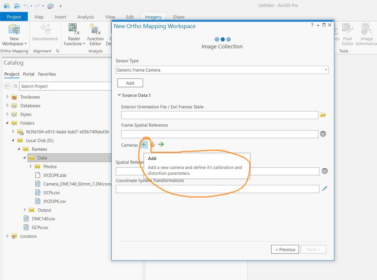Switch to Catalog Portal tab
This screenshot has height=280, width=377.
tap(29, 74)
